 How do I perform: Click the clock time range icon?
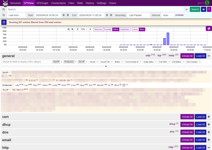coord(4,15)
